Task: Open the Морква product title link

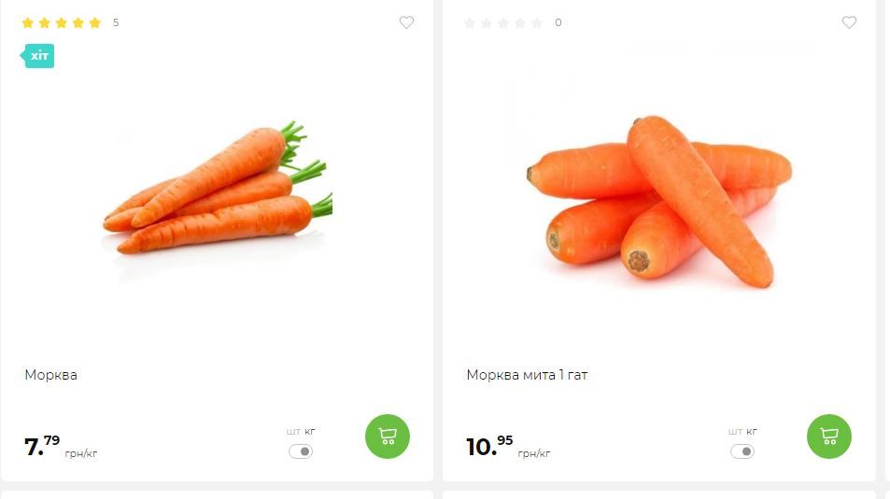Action: coord(50,375)
